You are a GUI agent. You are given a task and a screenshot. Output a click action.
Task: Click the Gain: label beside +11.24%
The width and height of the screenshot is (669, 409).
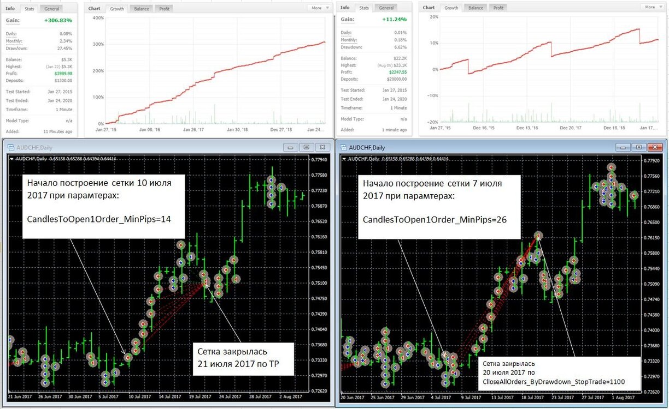point(347,20)
